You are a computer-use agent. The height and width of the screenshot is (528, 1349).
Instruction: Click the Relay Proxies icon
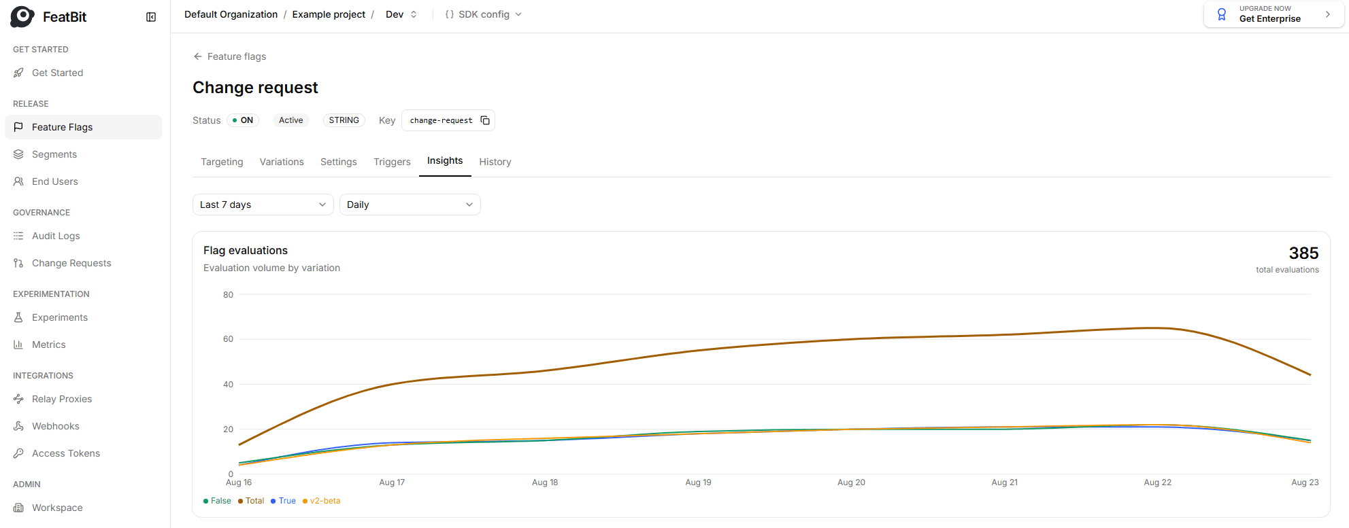[18, 399]
